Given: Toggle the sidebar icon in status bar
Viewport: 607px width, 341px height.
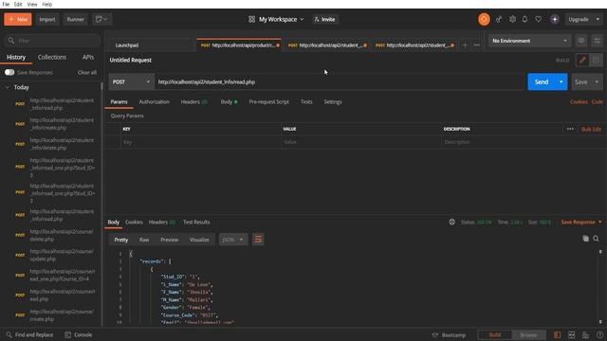Looking at the screenshot, I should pos(557,334).
